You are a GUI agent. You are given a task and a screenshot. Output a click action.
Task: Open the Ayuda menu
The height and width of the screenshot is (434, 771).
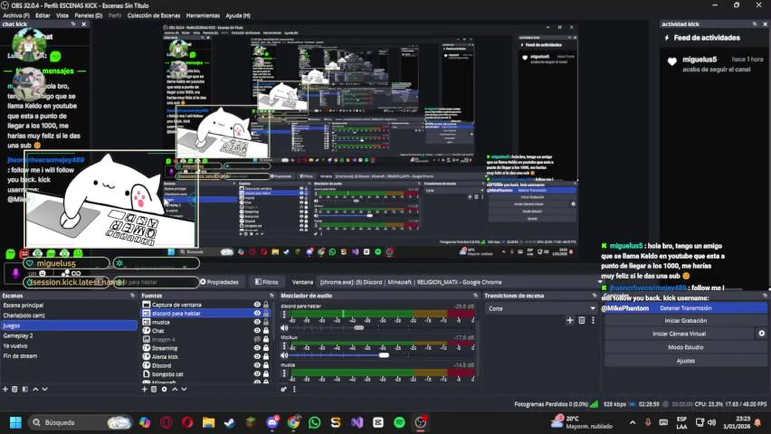click(x=237, y=15)
